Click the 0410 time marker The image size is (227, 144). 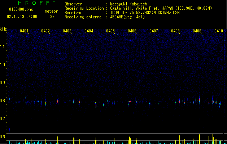[x=219, y=31]
